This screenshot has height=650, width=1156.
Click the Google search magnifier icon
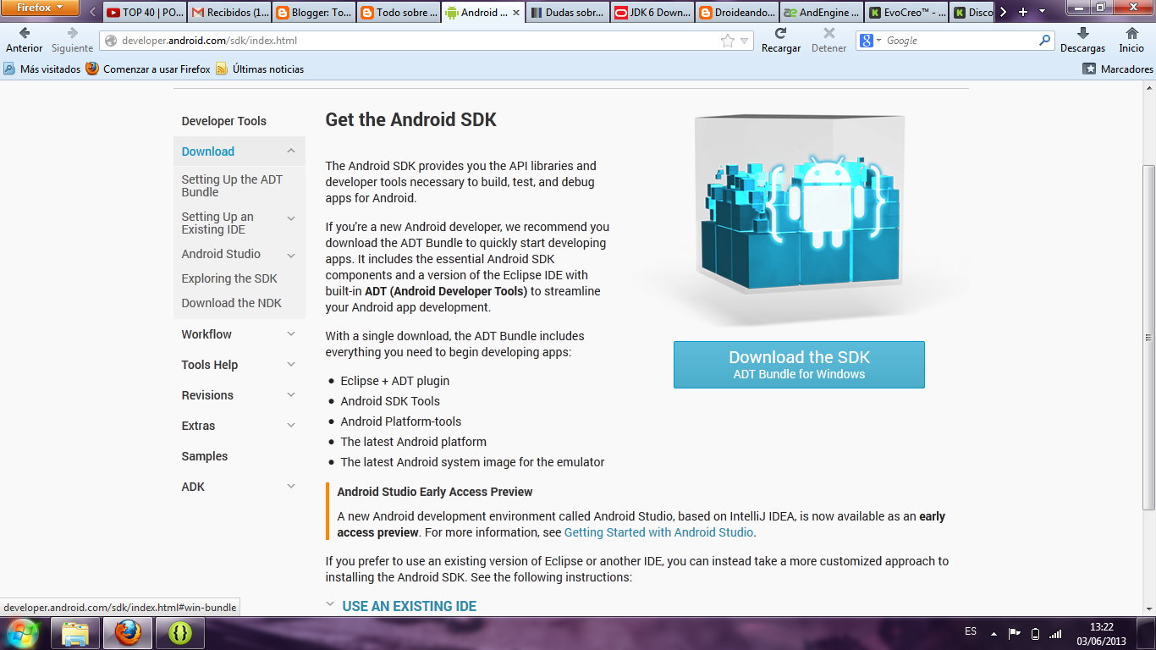(x=1044, y=40)
